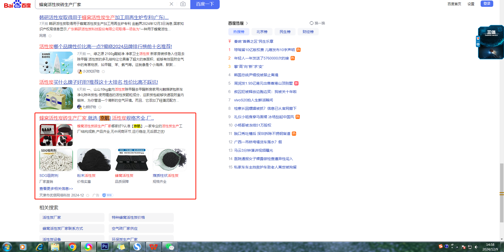
Task: Click 查看更多相关信息>> link
Action: point(56,189)
